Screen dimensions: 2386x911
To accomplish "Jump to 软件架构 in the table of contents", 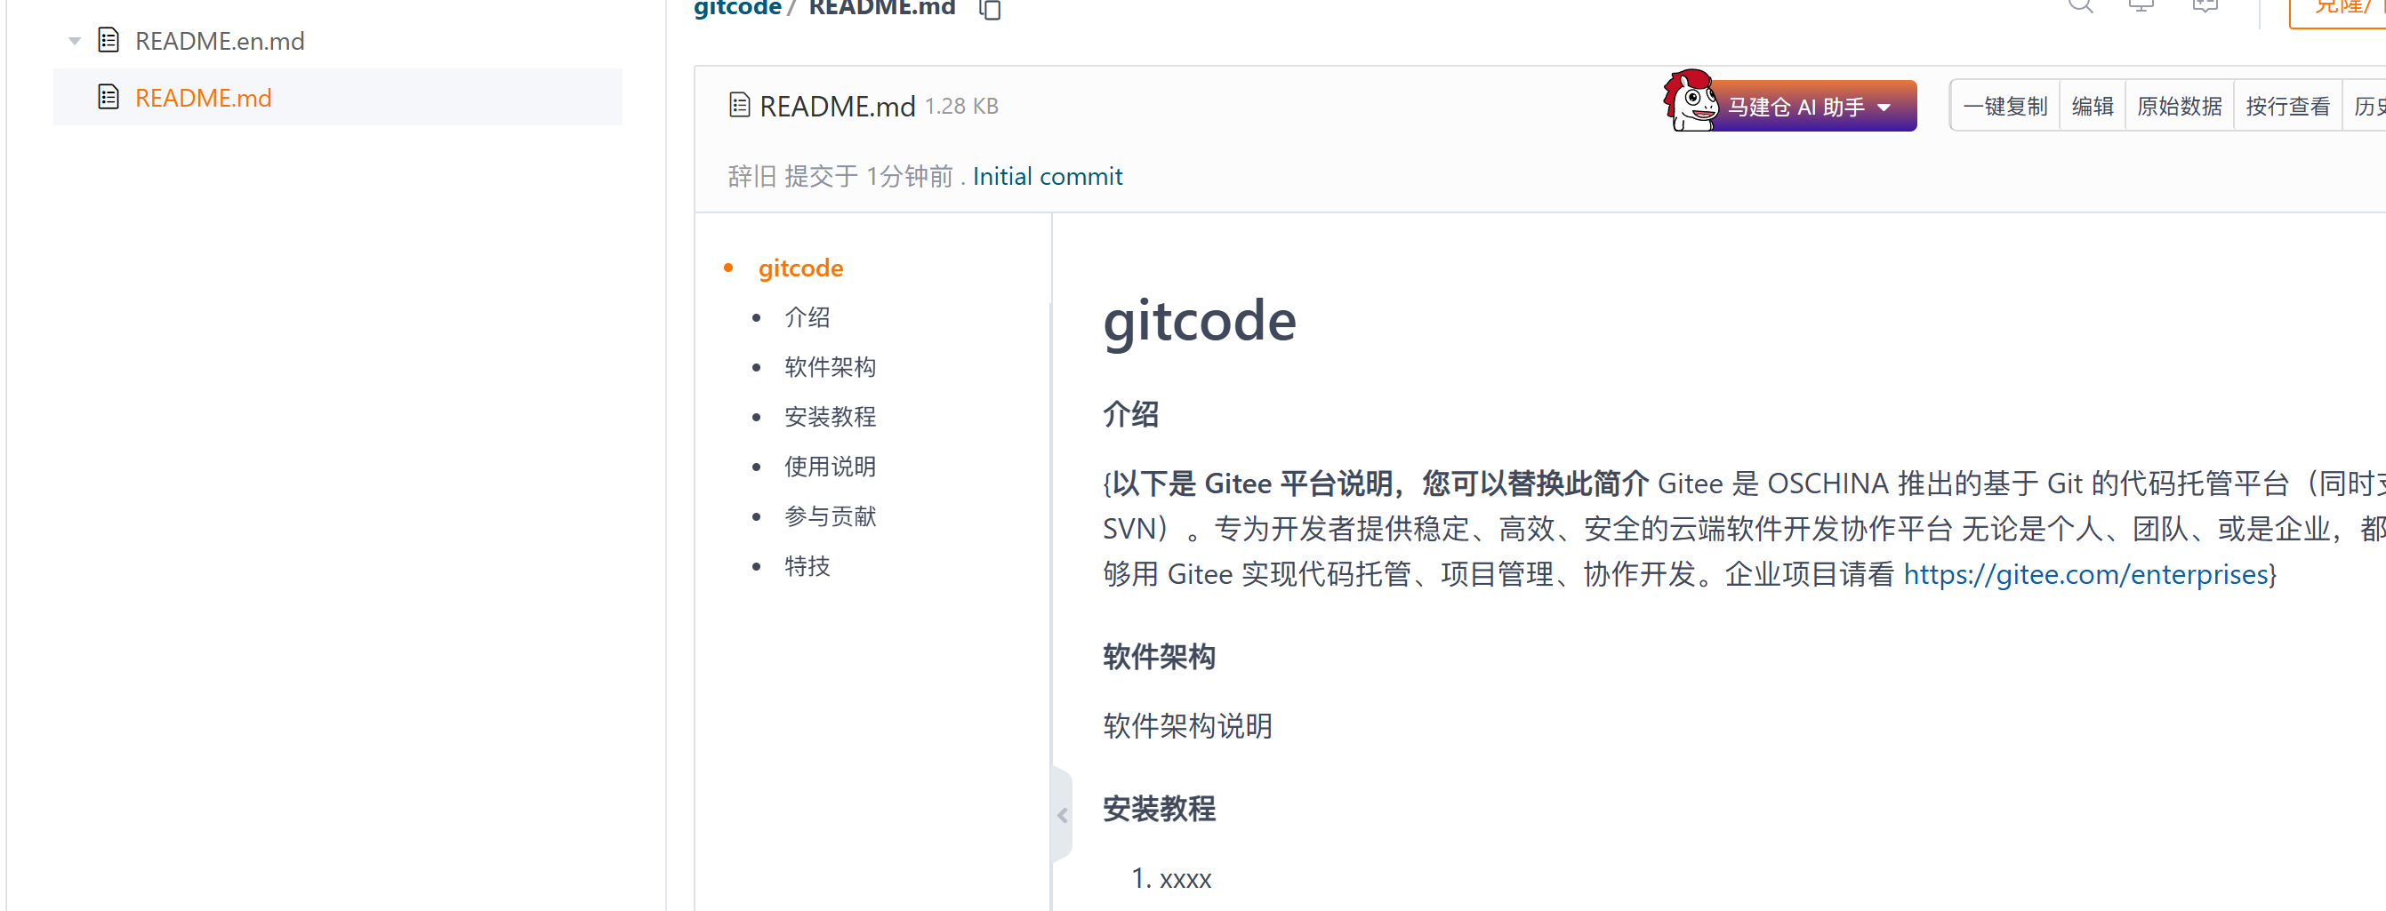I will (830, 366).
